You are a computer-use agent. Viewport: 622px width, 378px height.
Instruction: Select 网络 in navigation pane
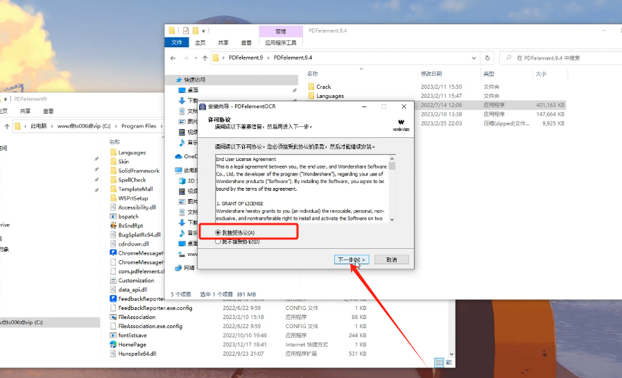[189, 268]
